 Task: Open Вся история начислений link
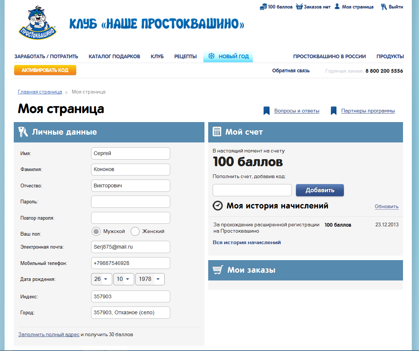click(x=246, y=242)
